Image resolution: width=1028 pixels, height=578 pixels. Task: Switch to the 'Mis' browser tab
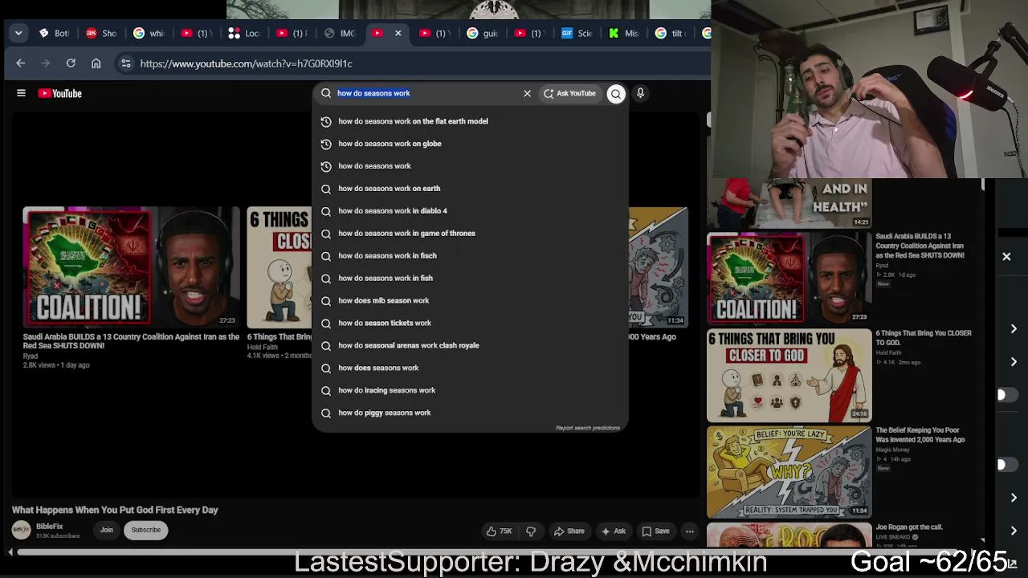pos(624,33)
